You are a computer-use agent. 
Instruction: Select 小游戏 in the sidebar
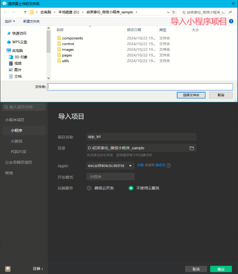pyautogui.click(x=16, y=141)
